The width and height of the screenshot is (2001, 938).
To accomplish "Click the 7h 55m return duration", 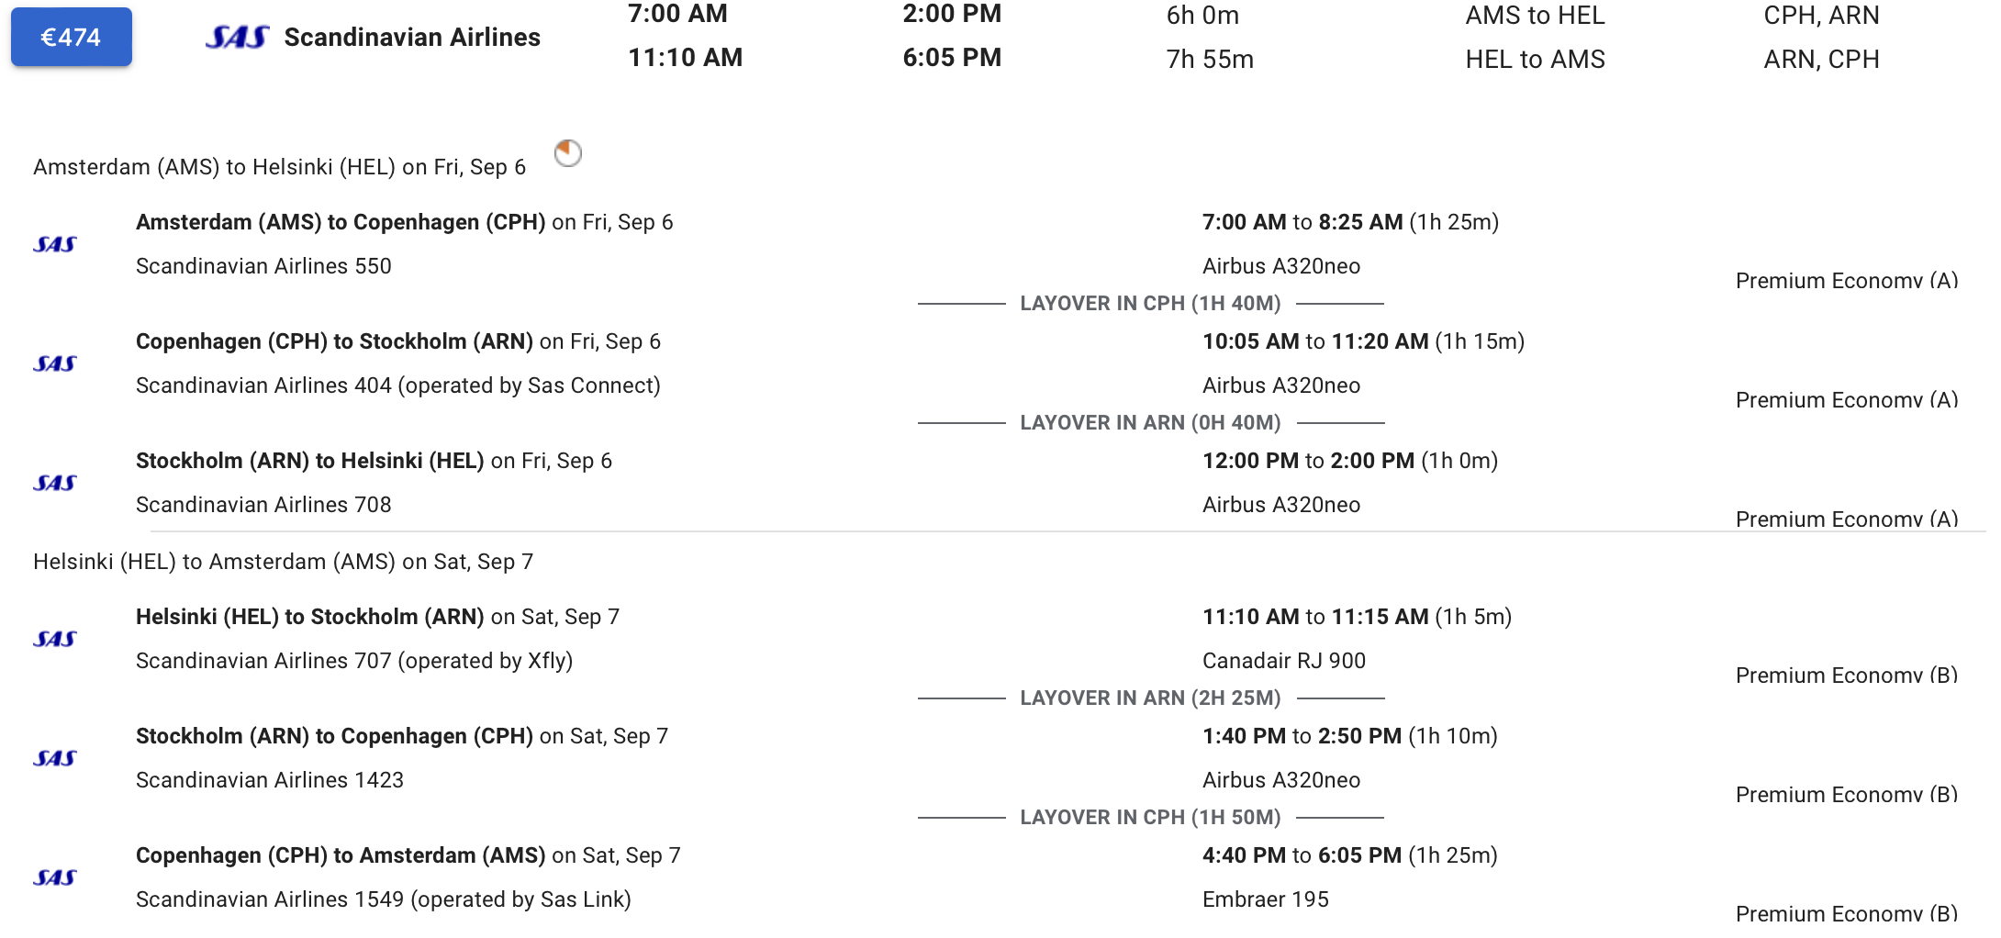I will point(1210,60).
